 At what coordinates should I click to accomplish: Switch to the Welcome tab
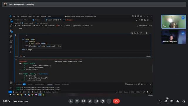click(x=36, y=20)
